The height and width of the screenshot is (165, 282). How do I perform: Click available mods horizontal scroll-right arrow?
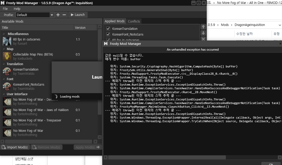(x=95, y=142)
